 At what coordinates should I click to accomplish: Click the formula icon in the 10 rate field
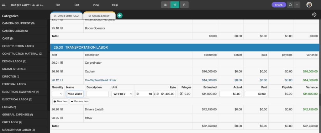[x=138, y=94]
